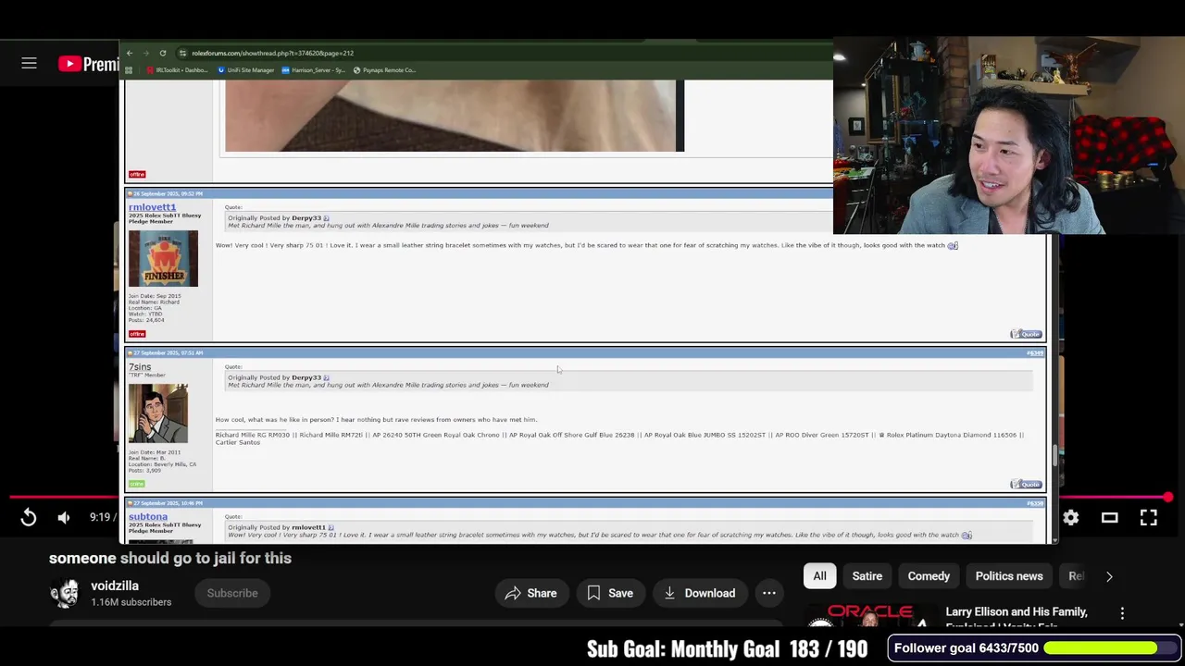Replay the video with the replay button
This screenshot has height=666, width=1185.
coord(29,518)
